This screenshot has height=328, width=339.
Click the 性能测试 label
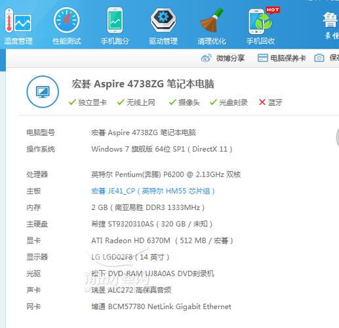(x=67, y=41)
